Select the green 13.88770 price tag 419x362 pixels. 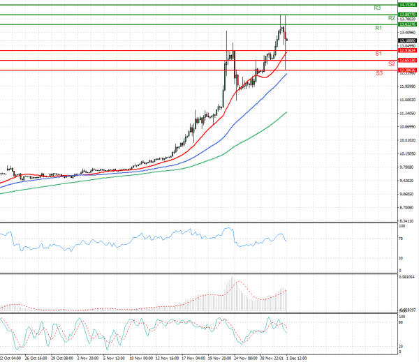pos(407,15)
